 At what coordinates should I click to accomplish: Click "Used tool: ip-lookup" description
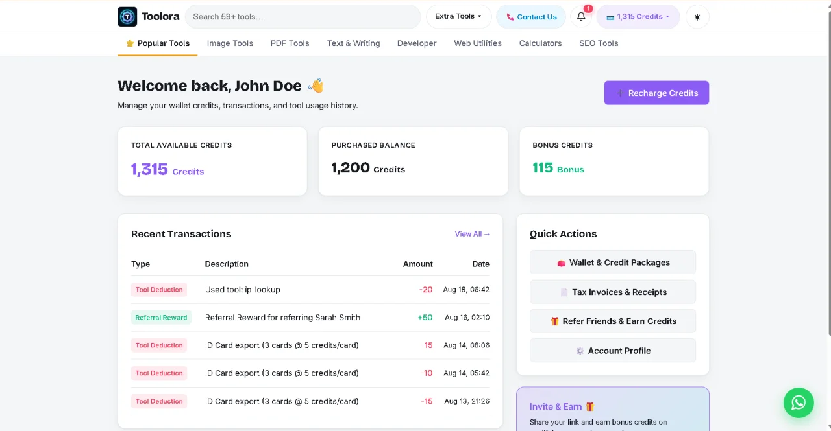(243, 290)
